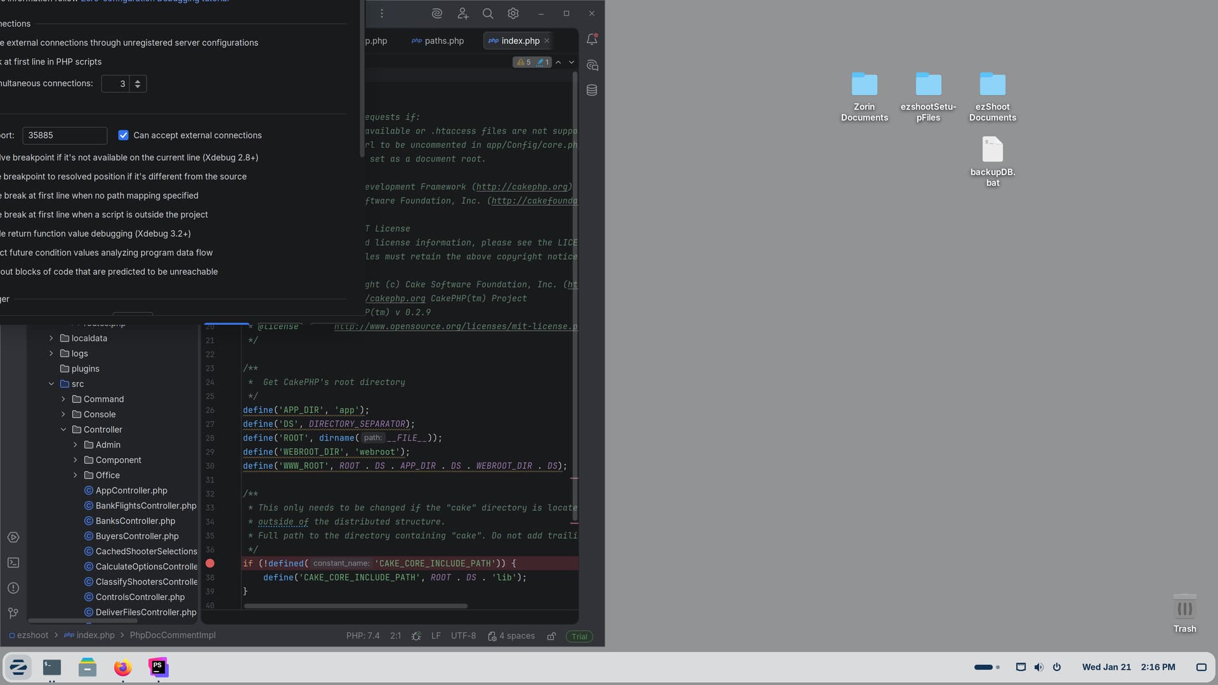Open Search Everywhere magnifier icon
Image resolution: width=1218 pixels, height=685 pixels.
[x=488, y=13]
